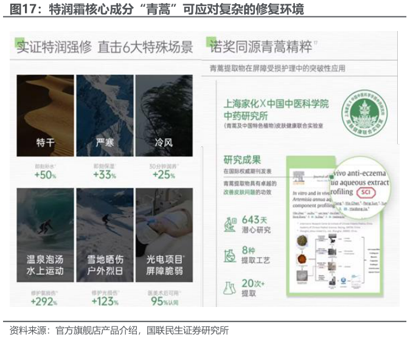This screenshot has height=338, width=410.
Task: Click the text 在国际权威期刊发表
Action: point(248,171)
